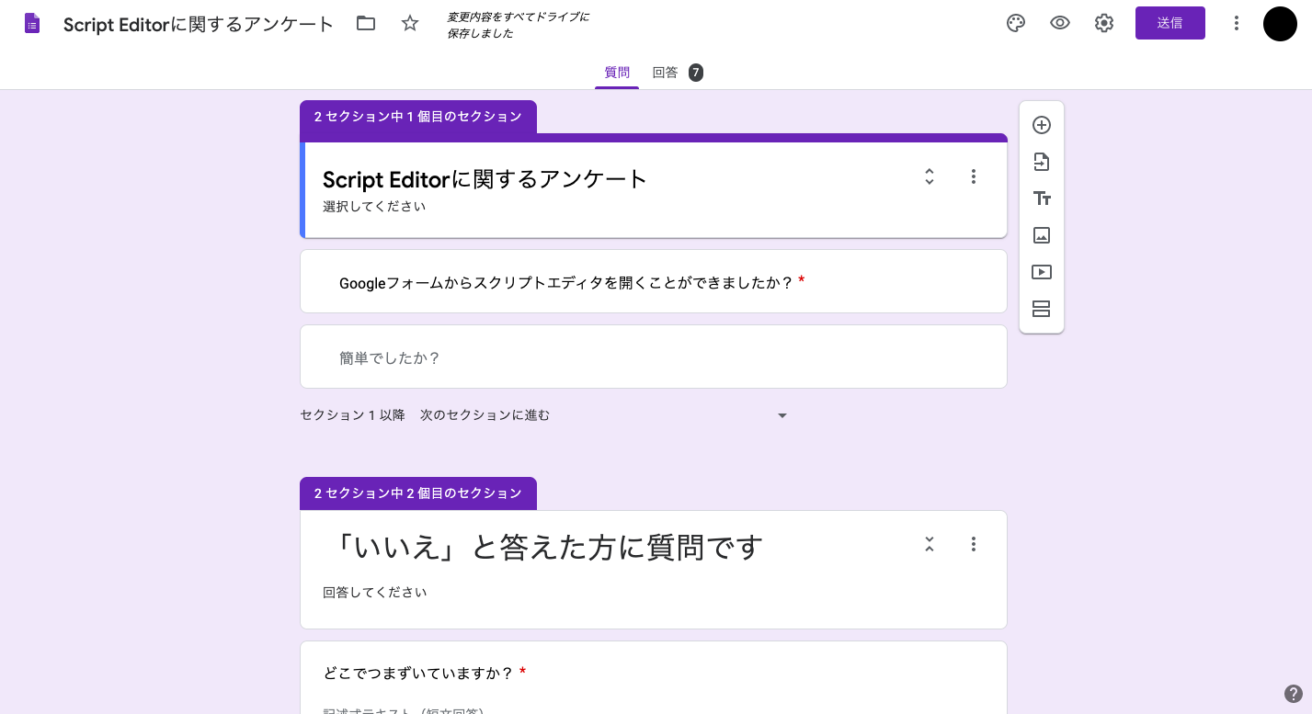Star the Script Editor survey form
The width and height of the screenshot is (1312, 714).
(x=410, y=24)
